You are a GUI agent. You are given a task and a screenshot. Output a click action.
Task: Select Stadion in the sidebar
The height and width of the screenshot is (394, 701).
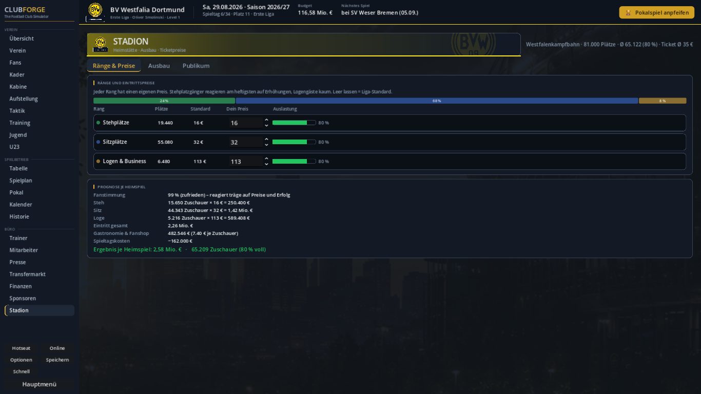pyautogui.click(x=40, y=310)
